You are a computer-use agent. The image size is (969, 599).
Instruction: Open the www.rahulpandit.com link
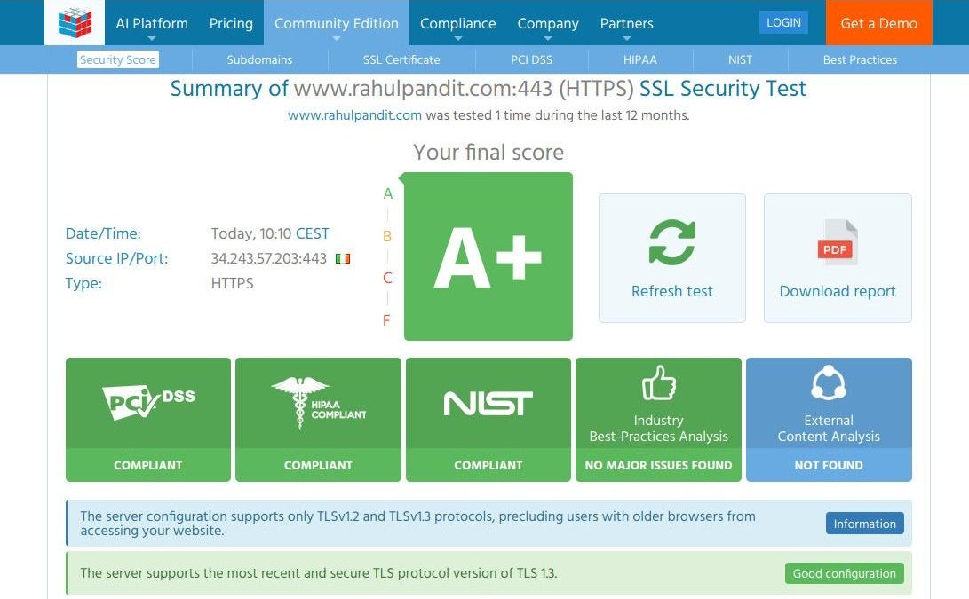tap(354, 115)
